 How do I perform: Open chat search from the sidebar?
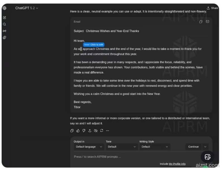[x=4, y=24]
